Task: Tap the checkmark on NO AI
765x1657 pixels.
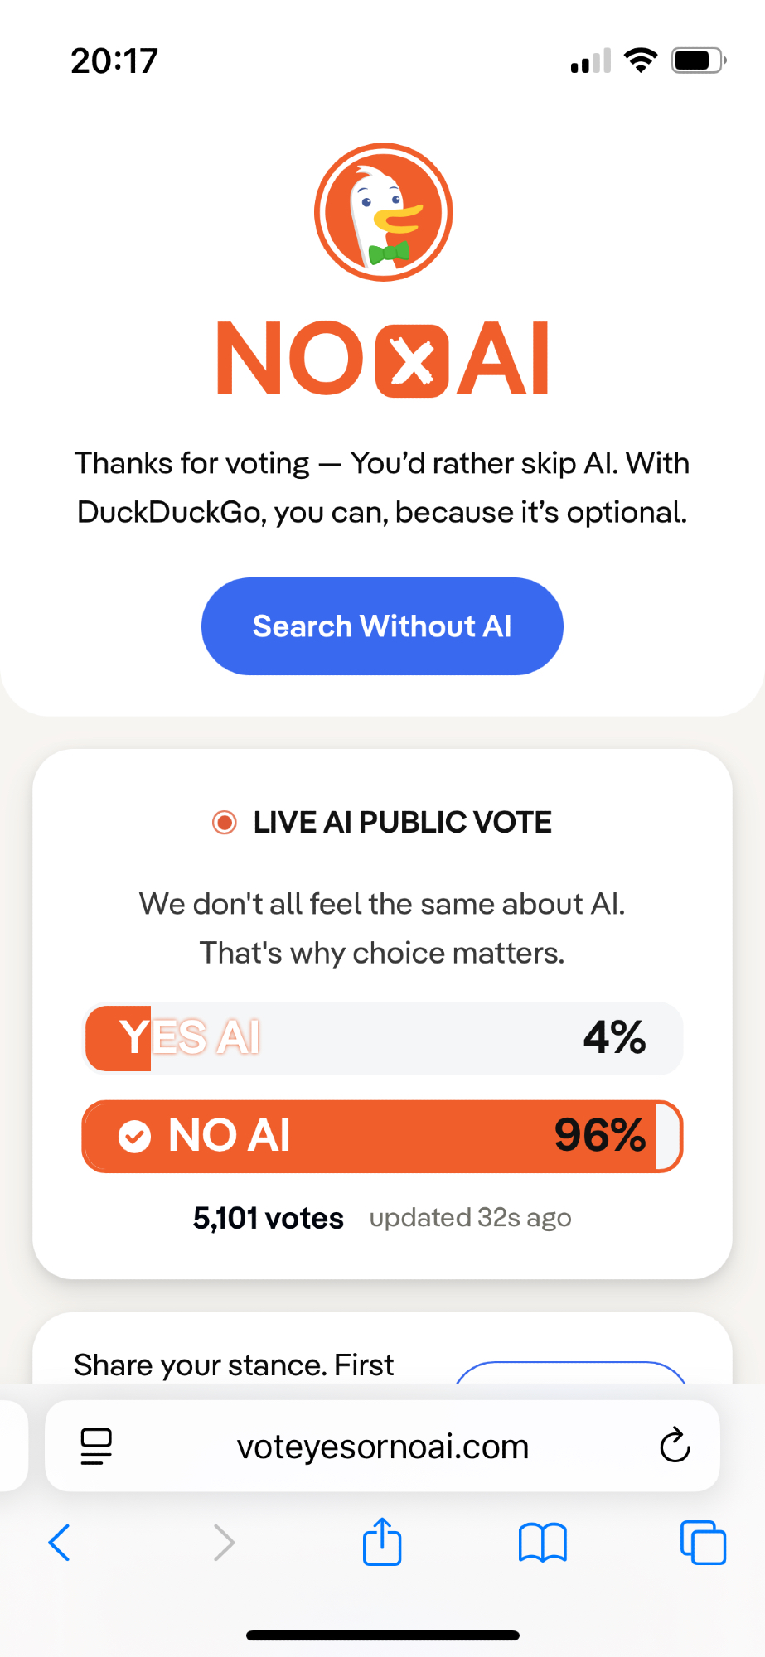Action: (x=134, y=1136)
